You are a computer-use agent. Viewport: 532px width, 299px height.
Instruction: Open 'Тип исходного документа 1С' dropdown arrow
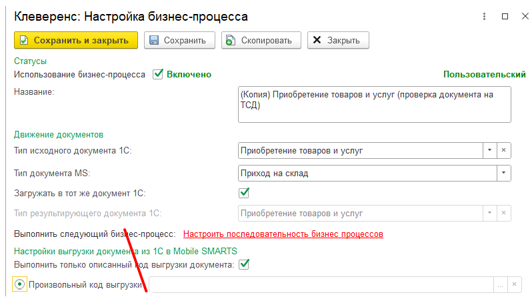pos(489,150)
